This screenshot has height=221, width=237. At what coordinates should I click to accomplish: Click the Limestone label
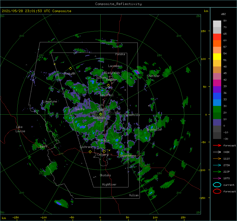tap(50, 101)
